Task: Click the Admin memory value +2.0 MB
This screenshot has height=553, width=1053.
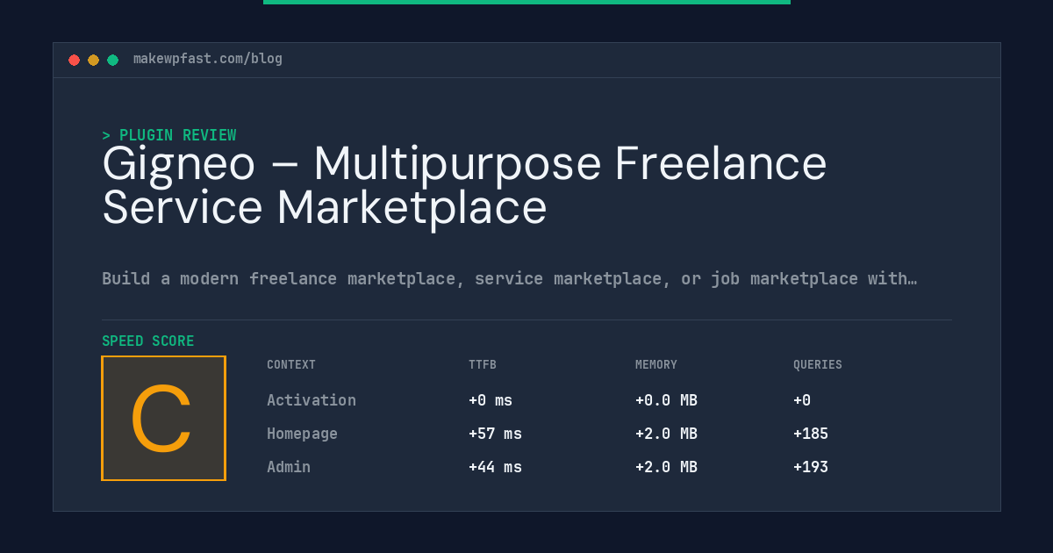Action: tap(666, 467)
